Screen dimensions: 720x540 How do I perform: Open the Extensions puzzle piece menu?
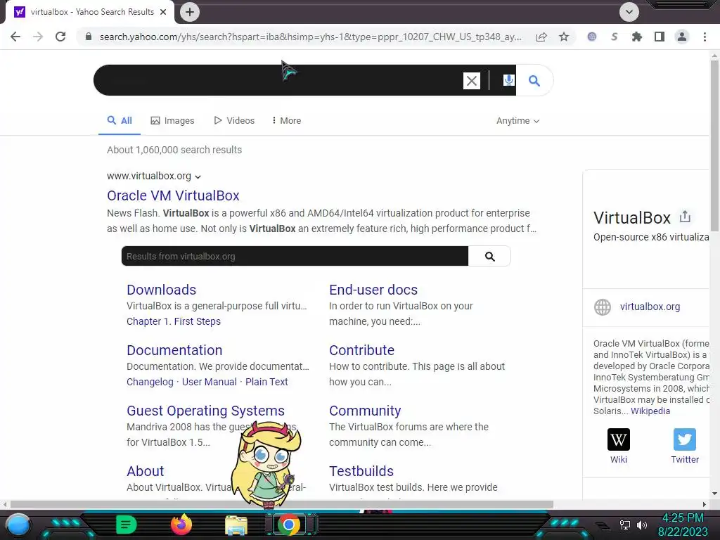pyautogui.click(x=636, y=37)
